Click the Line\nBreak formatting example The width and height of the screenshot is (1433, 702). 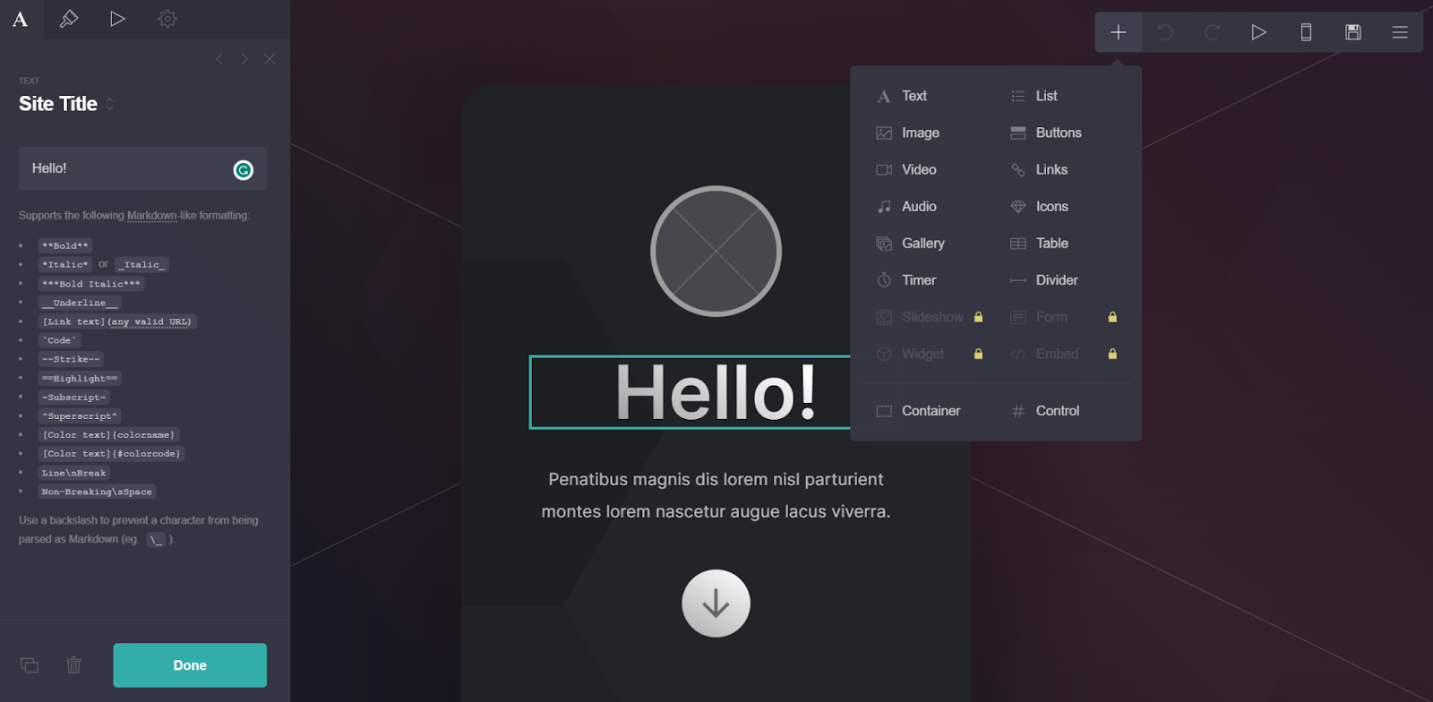tap(73, 473)
